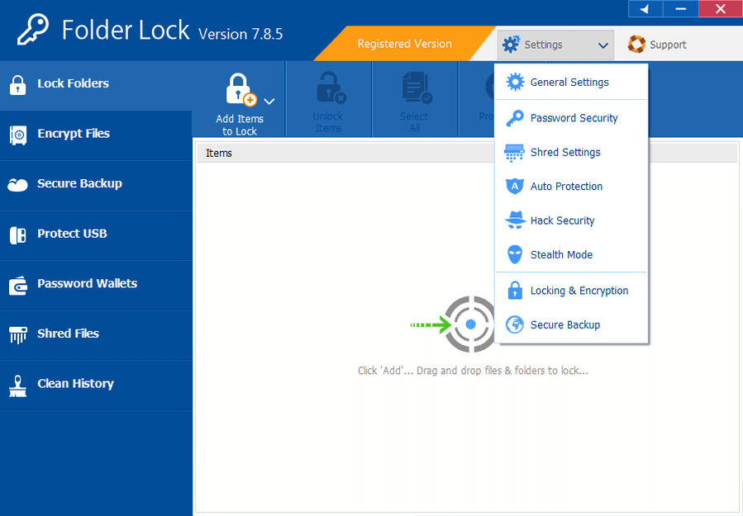Click the Hack Security hacker icon

click(x=515, y=220)
